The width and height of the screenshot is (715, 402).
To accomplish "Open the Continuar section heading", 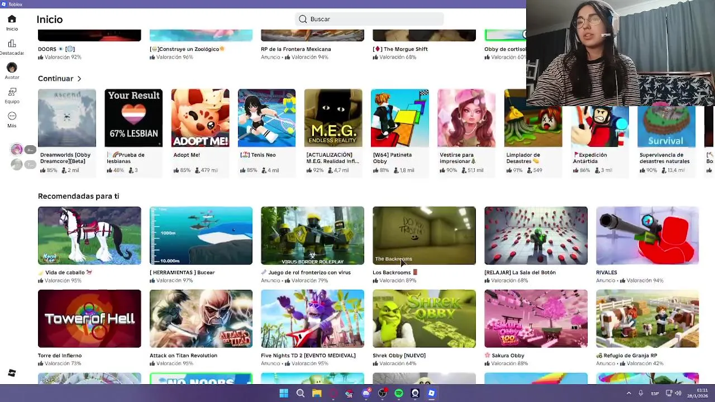I will pyautogui.click(x=55, y=79).
